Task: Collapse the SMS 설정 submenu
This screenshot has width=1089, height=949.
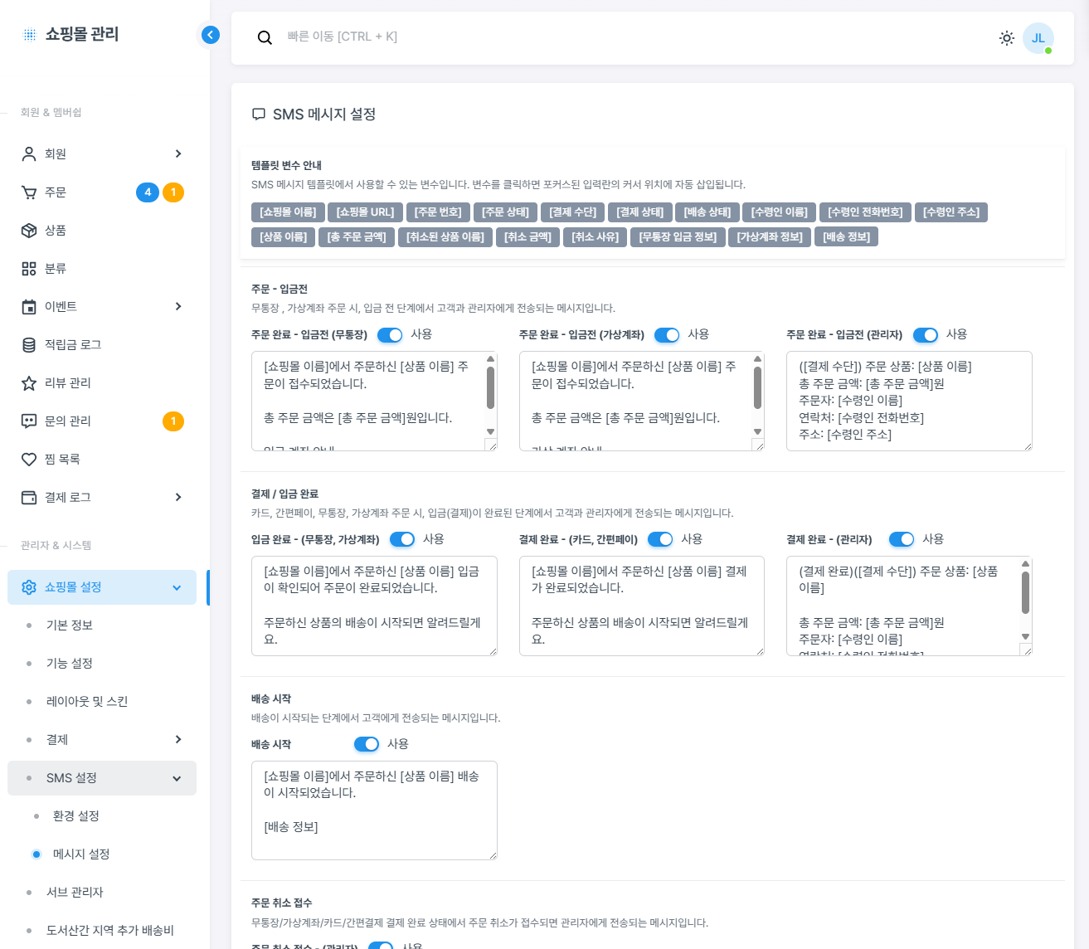Action: pos(177,778)
